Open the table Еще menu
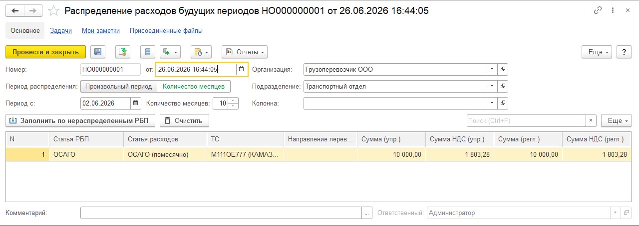This screenshot has width=639, height=226. point(617,120)
